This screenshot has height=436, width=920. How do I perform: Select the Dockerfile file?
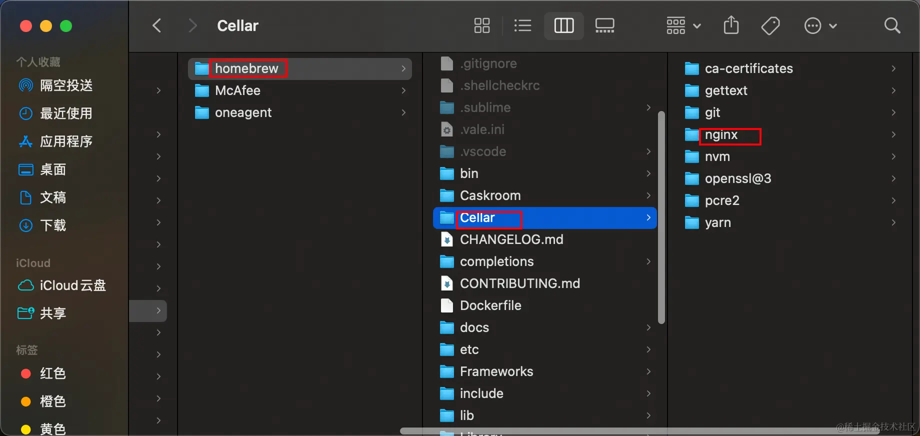490,305
